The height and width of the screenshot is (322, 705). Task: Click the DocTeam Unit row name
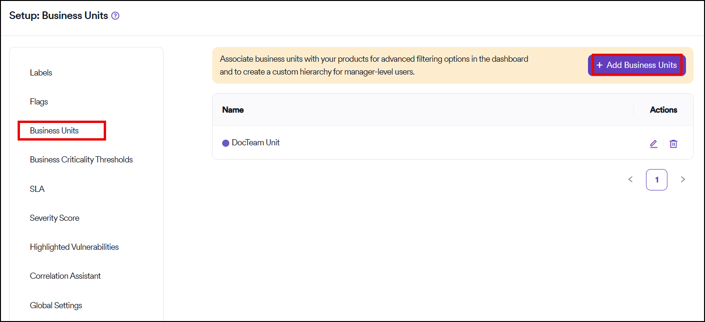pyautogui.click(x=255, y=142)
